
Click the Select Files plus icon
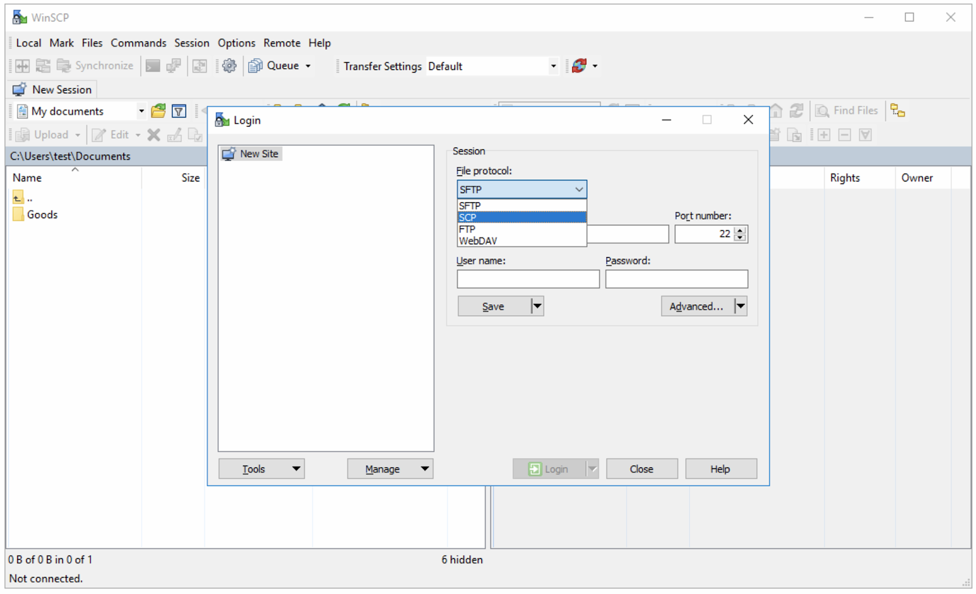click(824, 135)
